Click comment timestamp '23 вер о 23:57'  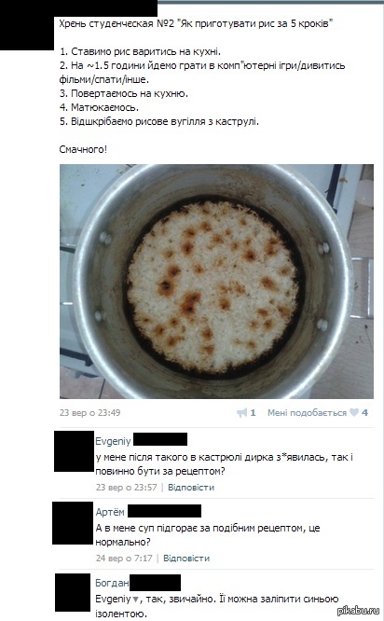[126, 487]
